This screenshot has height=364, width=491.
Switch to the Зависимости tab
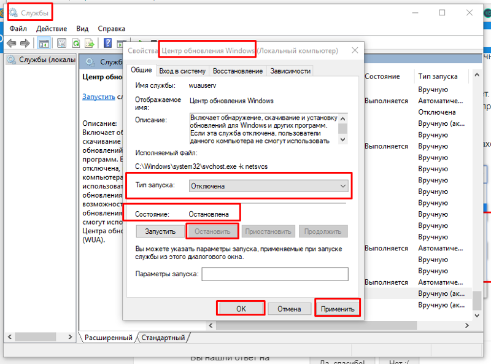pos(290,71)
